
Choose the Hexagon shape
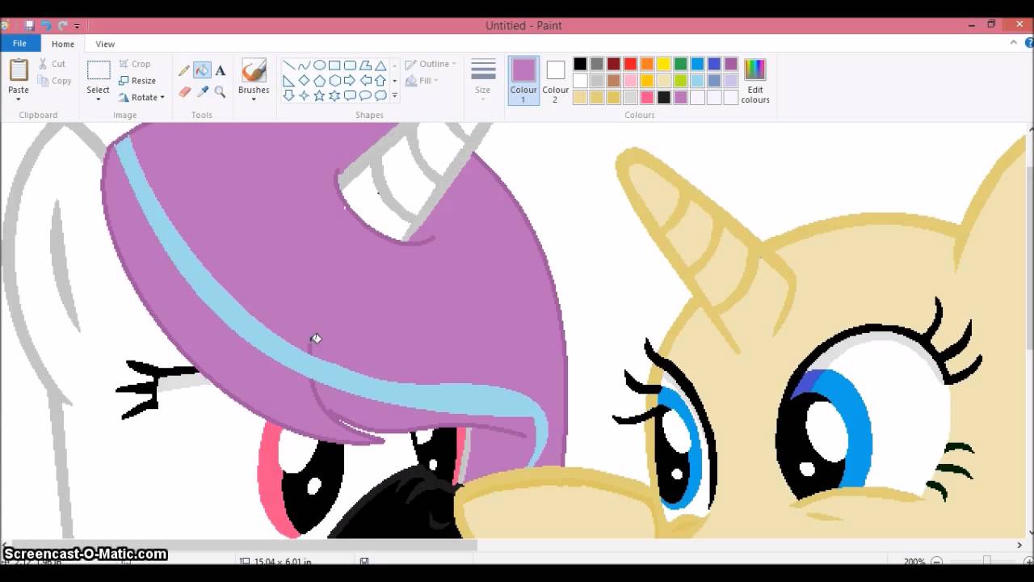[334, 81]
